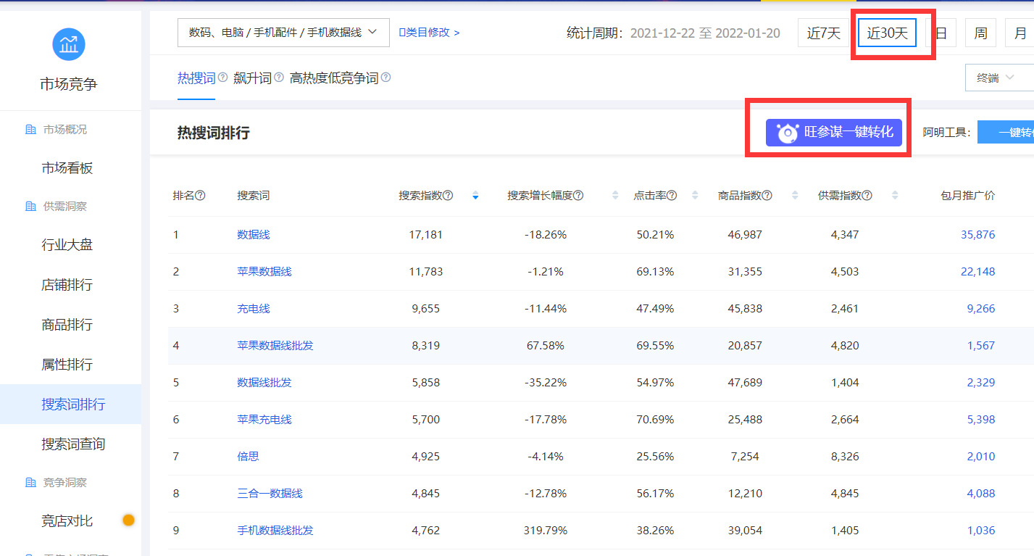Click the 竞争洞察 section icon
Screen dimensions: 1034x556
tap(30, 483)
